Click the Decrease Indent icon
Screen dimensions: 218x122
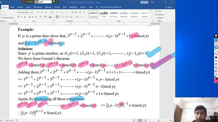(x=73, y=12)
